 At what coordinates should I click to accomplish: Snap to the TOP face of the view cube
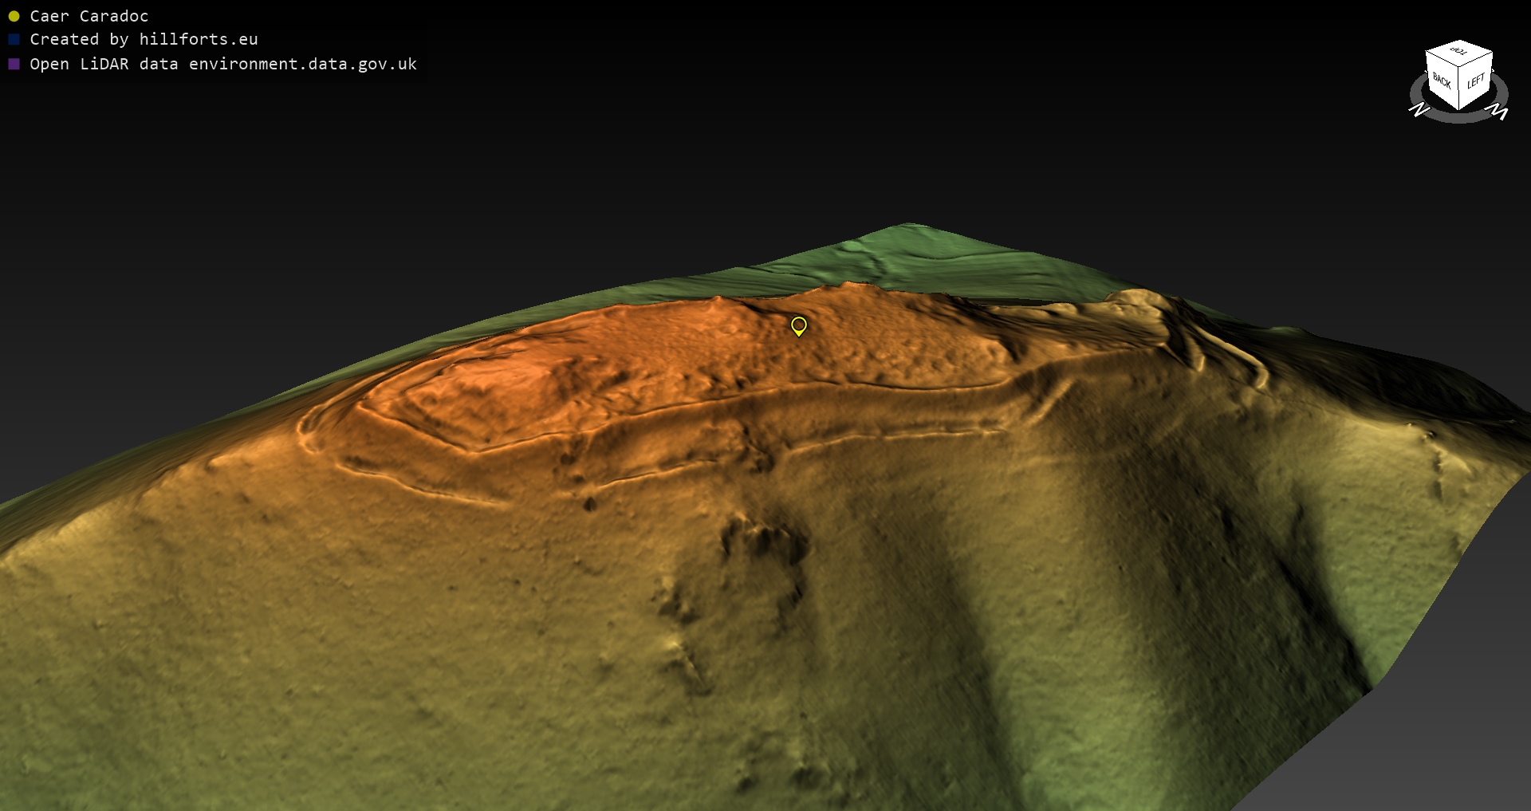(1458, 52)
